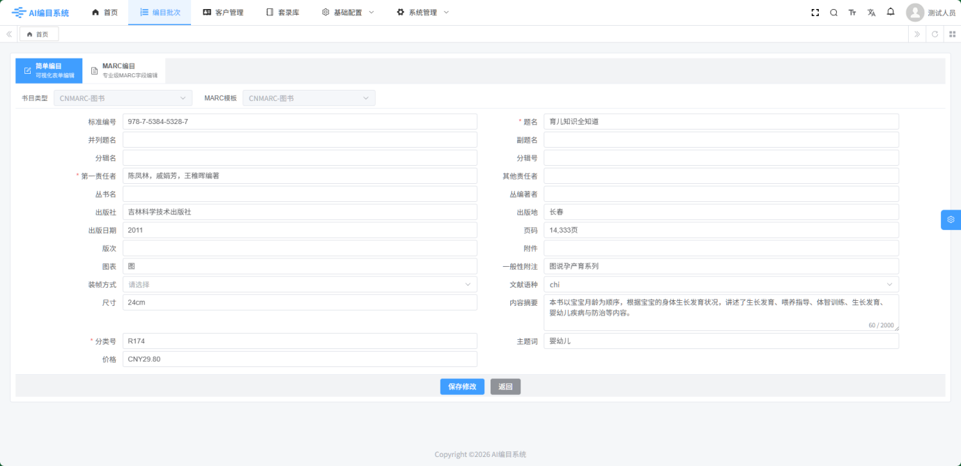Open the tab grid layout icon
The height and width of the screenshot is (466, 961).
(952, 34)
